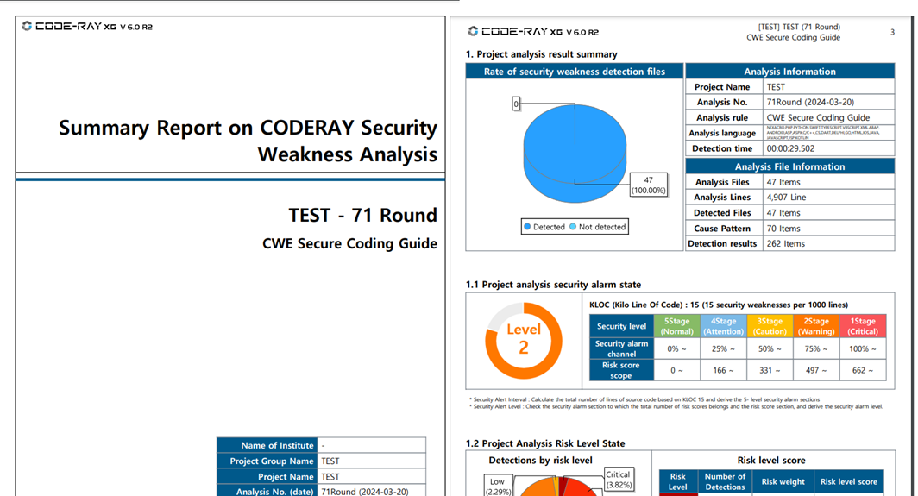
Task: Click the blue pie chart of detection files
Action: point(575,154)
